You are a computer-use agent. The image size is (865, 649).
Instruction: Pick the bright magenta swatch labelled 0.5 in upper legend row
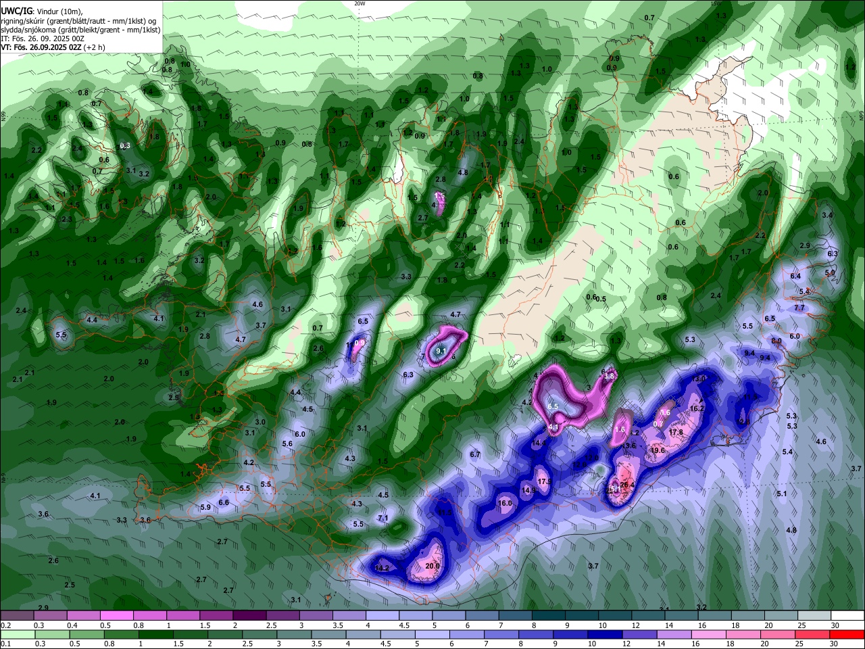[116, 616]
